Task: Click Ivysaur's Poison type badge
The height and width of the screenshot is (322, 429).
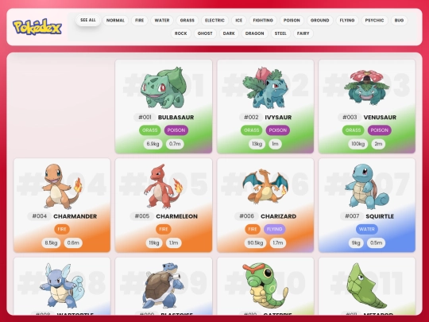Action: (x=278, y=130)
